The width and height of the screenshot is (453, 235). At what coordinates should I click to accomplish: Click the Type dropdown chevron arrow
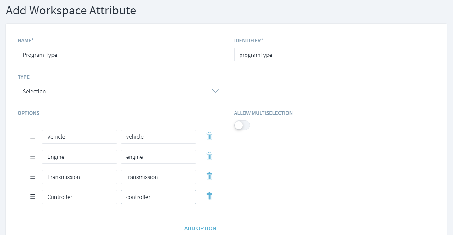tap(215, 91)
